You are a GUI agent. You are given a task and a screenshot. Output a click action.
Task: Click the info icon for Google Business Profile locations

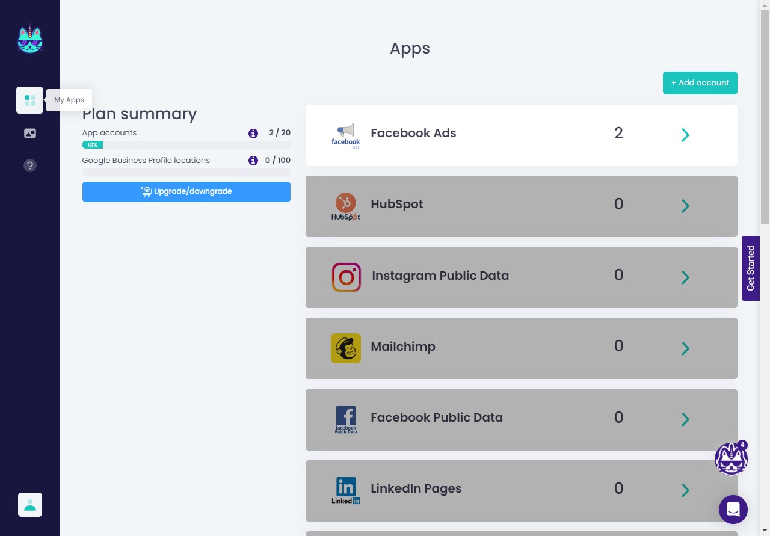pyautogui.click(x=253, y=161)
